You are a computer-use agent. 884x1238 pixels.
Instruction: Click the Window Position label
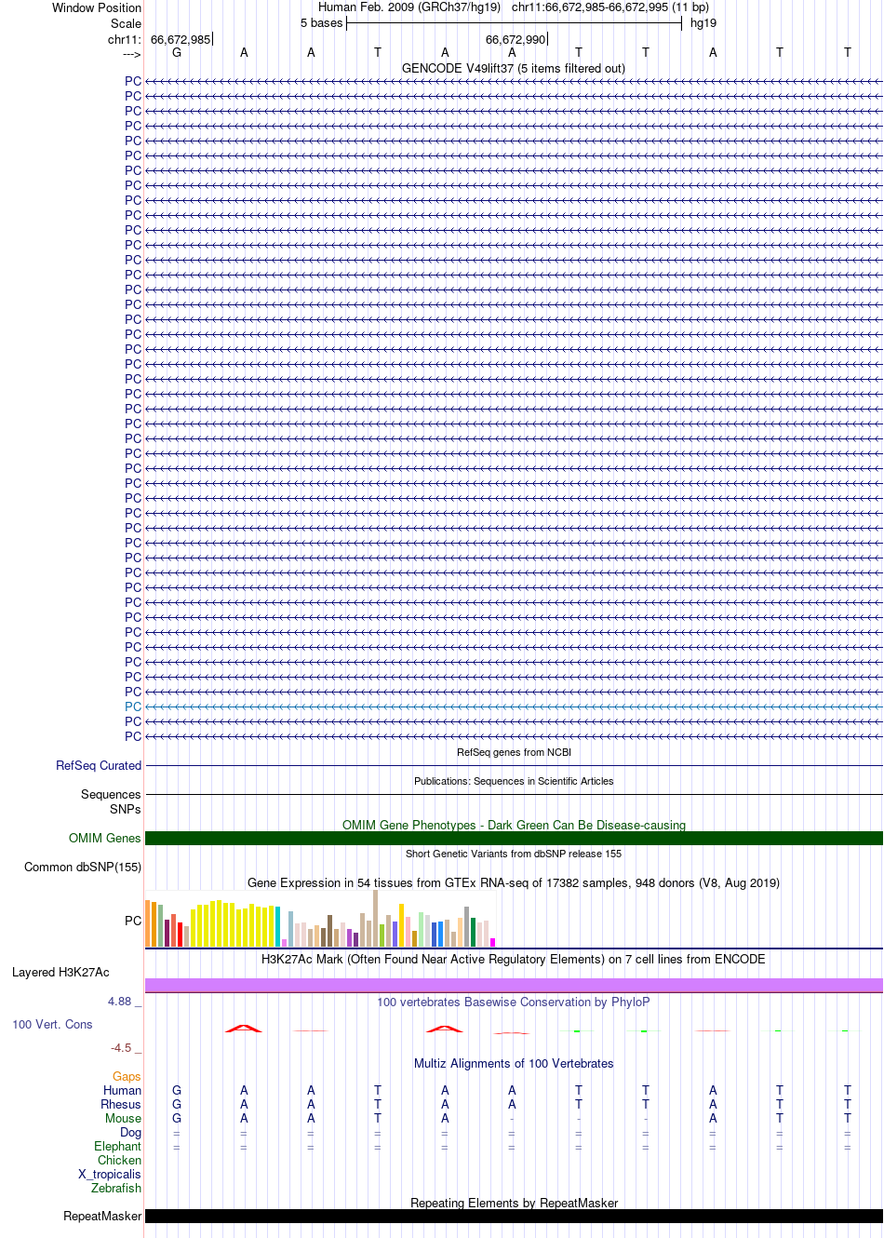97,7
